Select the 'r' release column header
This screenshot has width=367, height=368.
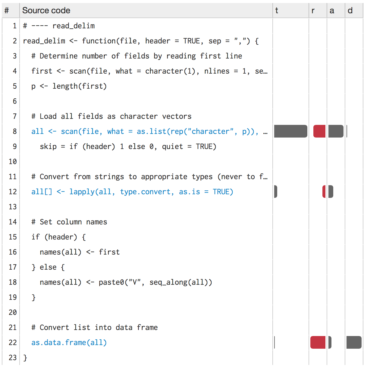pyautogui.click(x=313, y=11)
